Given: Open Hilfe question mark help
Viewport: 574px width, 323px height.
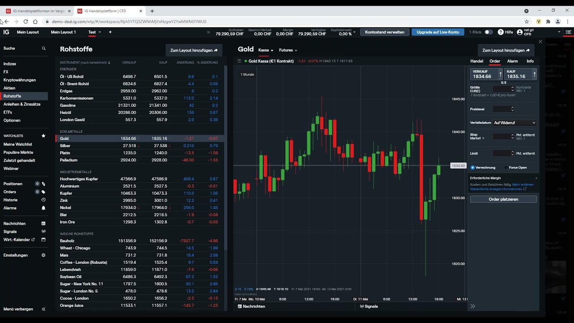Looking at the screenshot, I should tap(500, 32).
